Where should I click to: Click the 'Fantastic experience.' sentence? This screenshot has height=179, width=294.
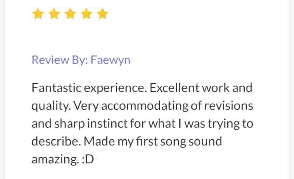pos(89,88)
